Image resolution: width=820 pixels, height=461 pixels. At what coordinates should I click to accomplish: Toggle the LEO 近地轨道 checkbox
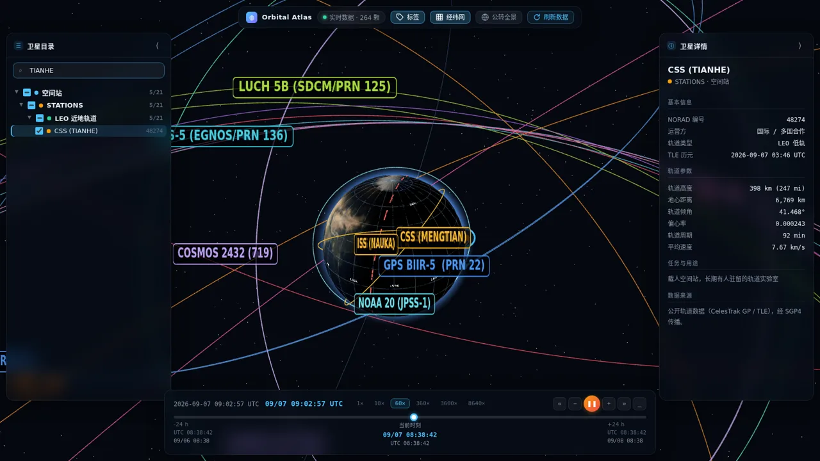pos(40,118)
